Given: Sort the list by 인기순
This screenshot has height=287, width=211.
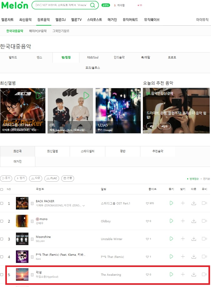Looking at the screenshot, I should [x=206, y=179].
